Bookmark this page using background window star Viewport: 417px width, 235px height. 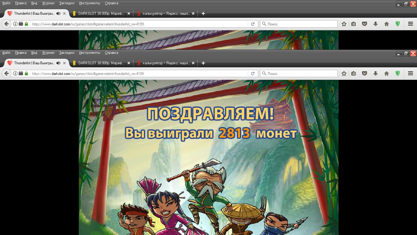344,24
